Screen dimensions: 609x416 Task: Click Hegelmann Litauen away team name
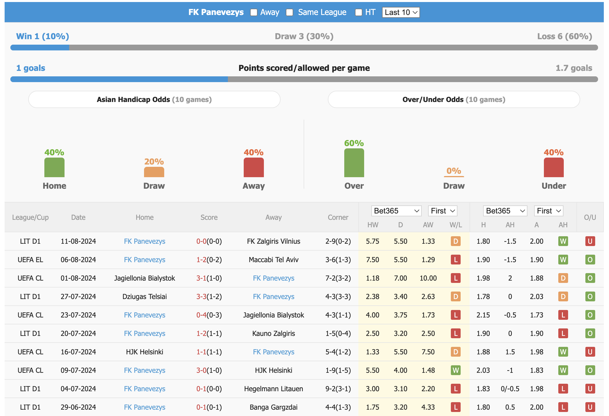[274, 389]
